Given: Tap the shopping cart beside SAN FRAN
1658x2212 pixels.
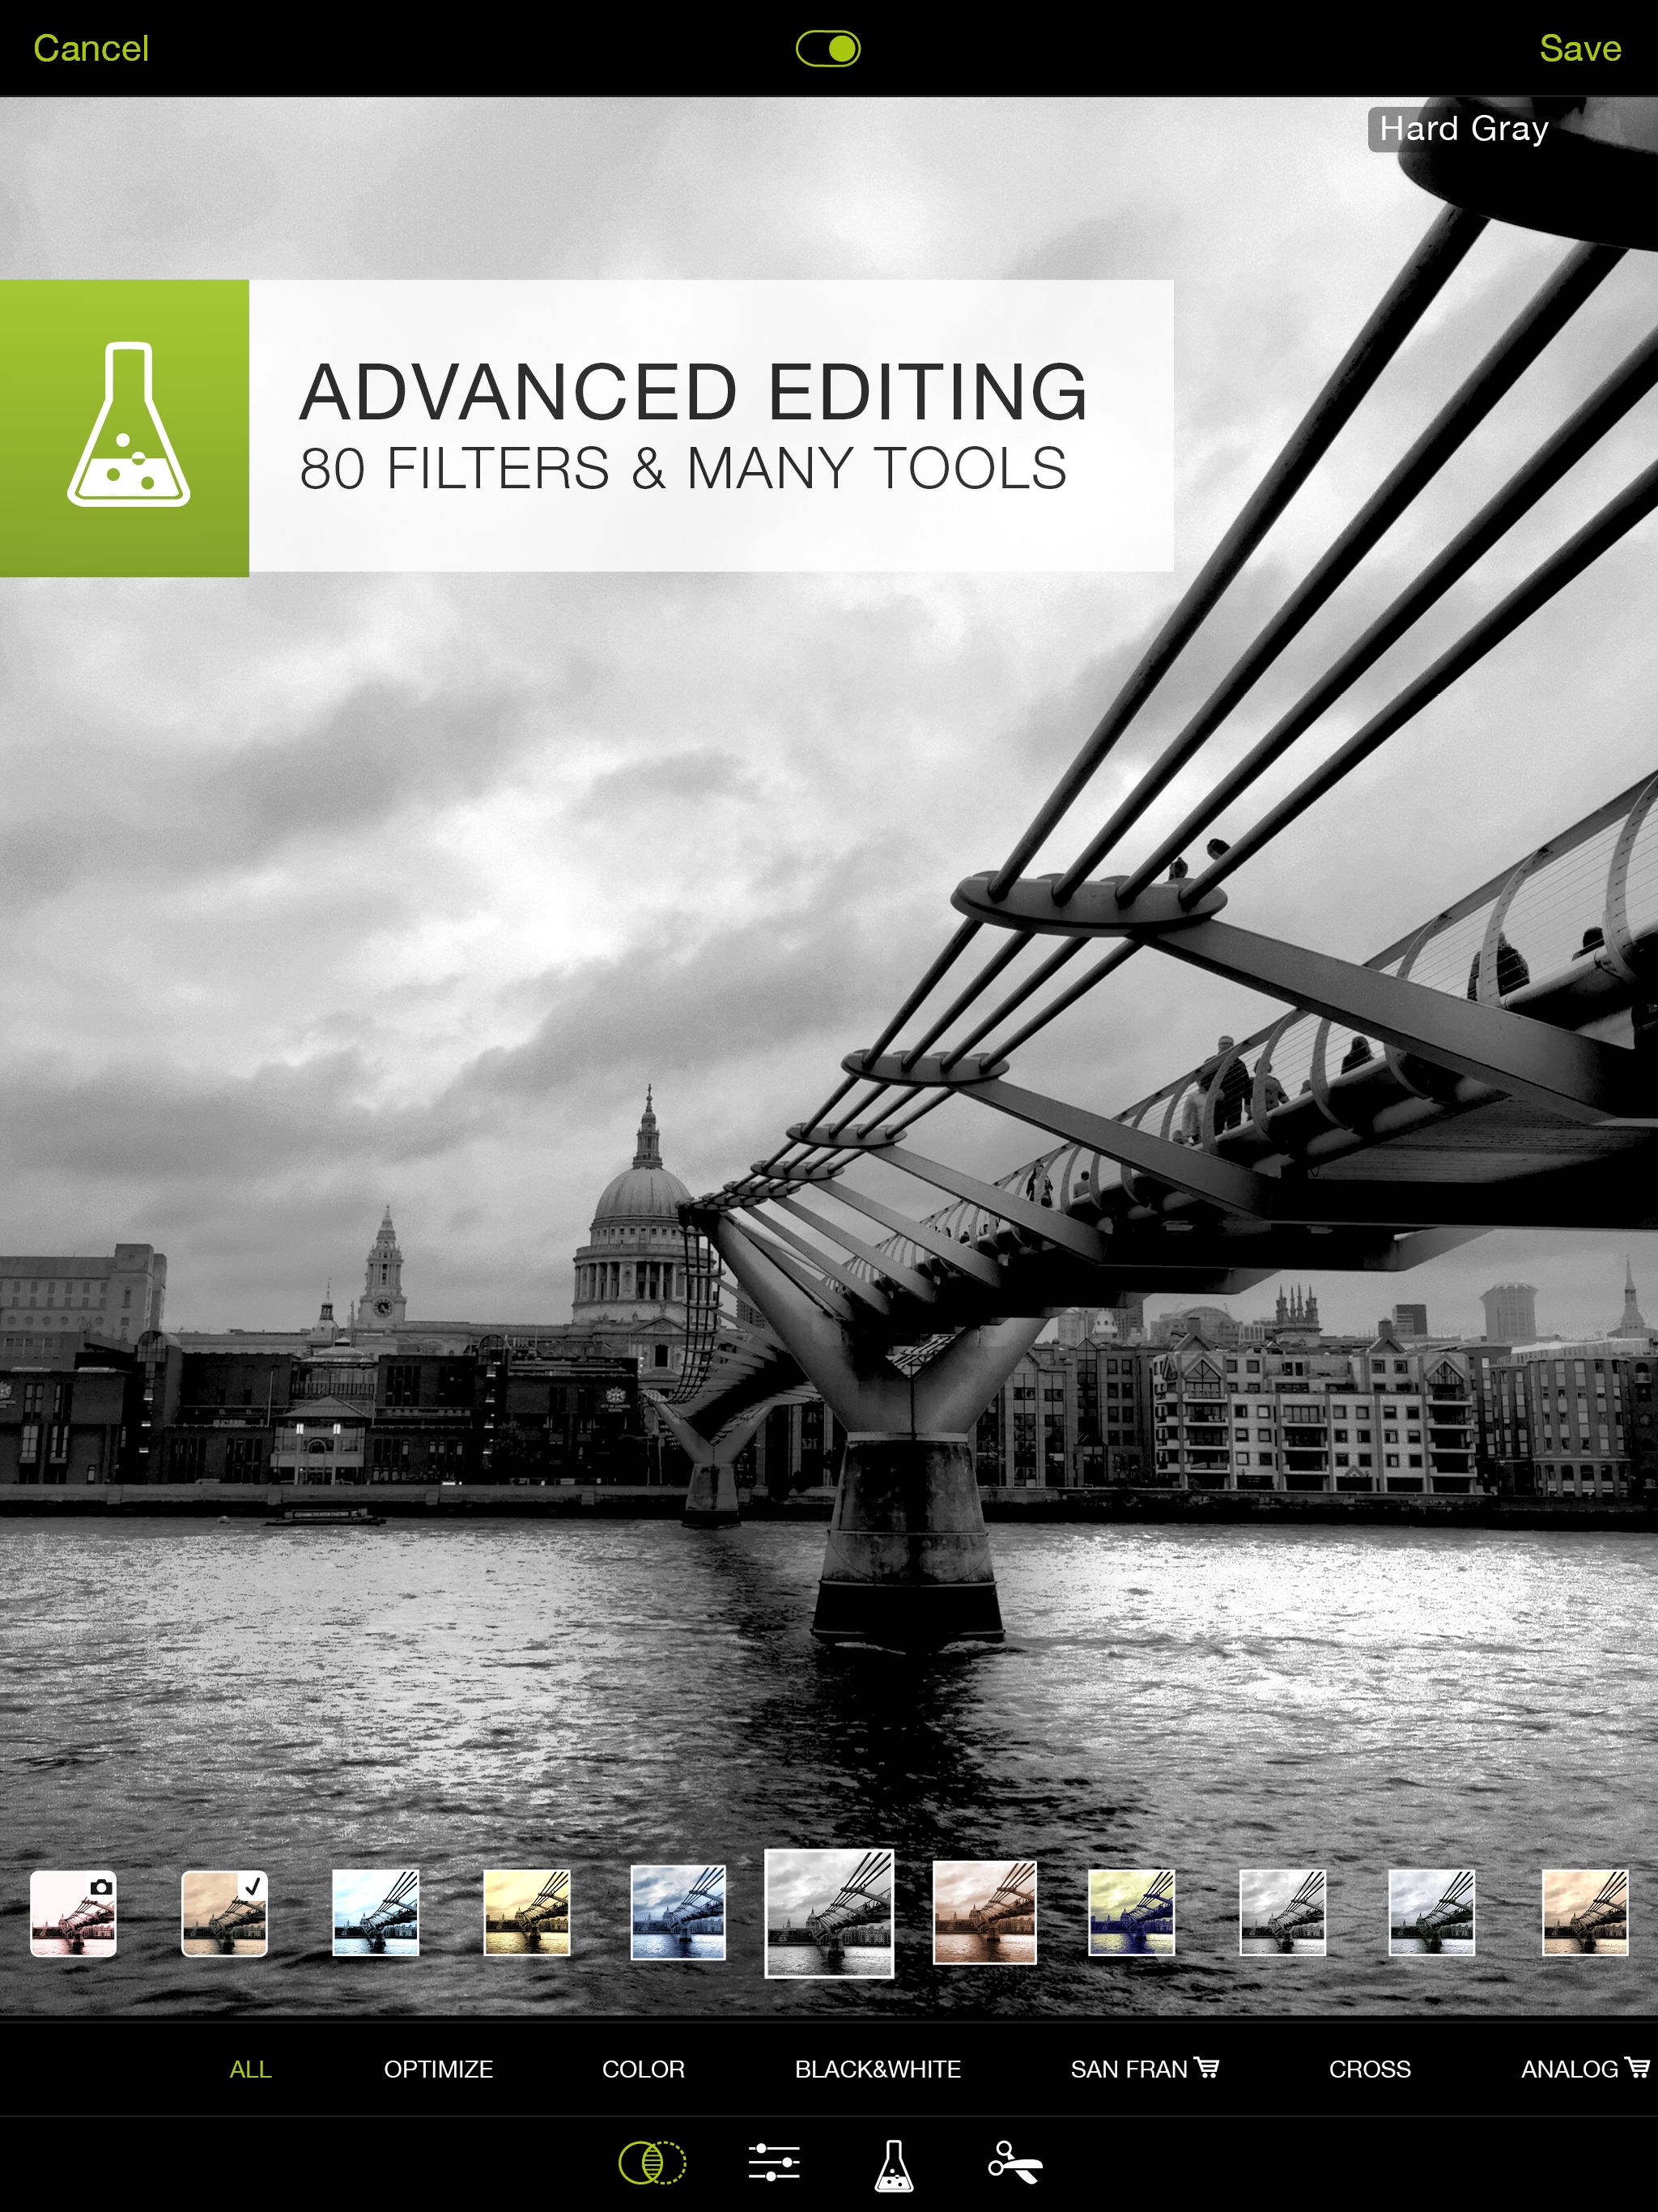Looking at the screenshot, I should pyautogui.click(x=1207, y=2067).
